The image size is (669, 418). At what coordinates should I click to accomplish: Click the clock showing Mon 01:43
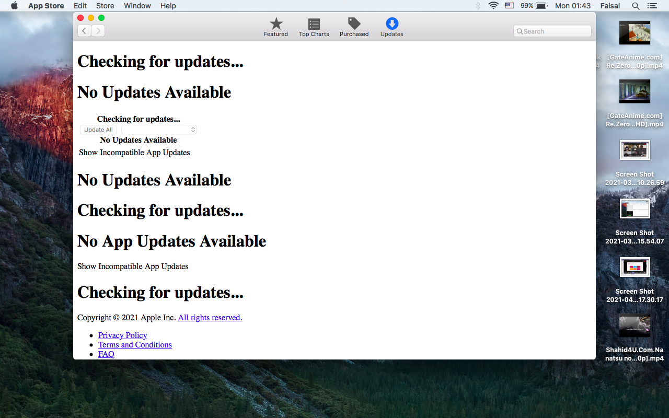coord(573,6)
